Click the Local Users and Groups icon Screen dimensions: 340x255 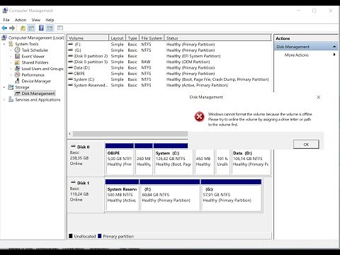point(17,69)
